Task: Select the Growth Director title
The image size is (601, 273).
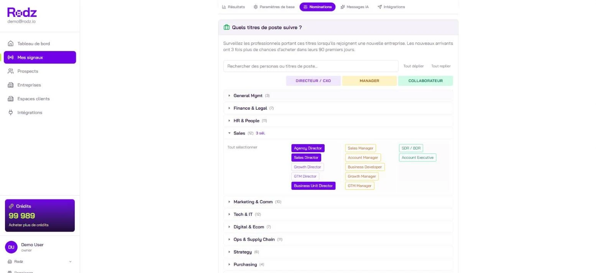Action: point(307,167)
